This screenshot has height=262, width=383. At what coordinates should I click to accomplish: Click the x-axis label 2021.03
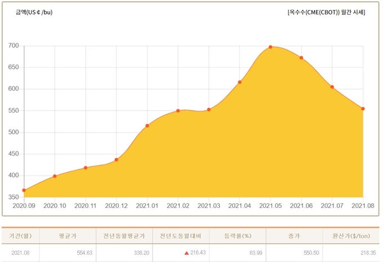pos(209,206)
